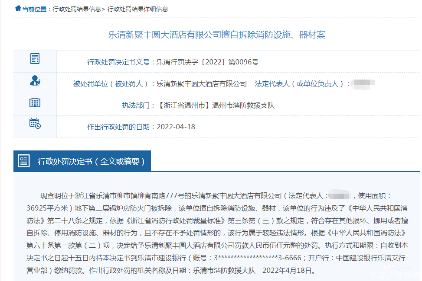422x281 pixels.
Task: Click the document icon beside 行政处罚决定书文号
Action: click(35, 59)
